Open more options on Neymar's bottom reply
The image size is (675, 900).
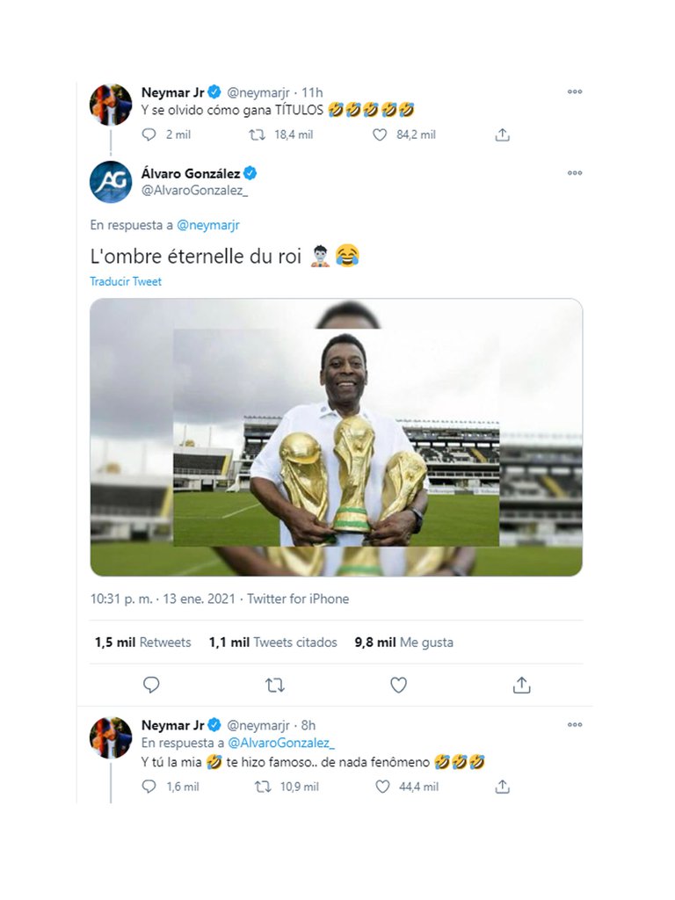[x=575, y=725]
